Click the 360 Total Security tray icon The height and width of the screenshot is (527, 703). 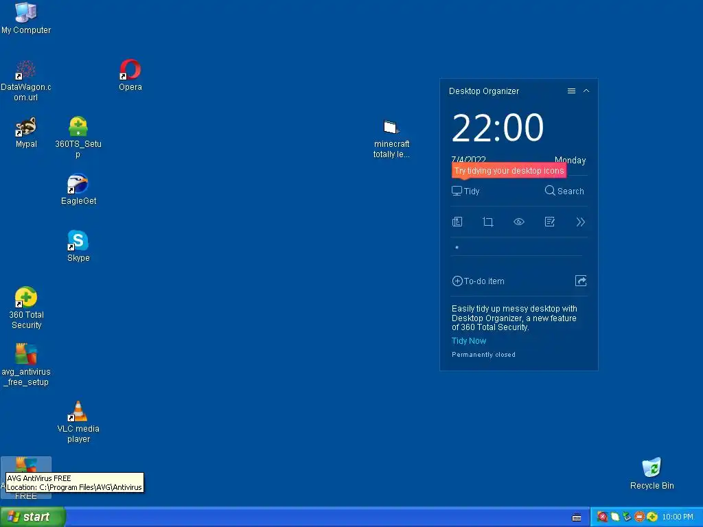(652, 517)
